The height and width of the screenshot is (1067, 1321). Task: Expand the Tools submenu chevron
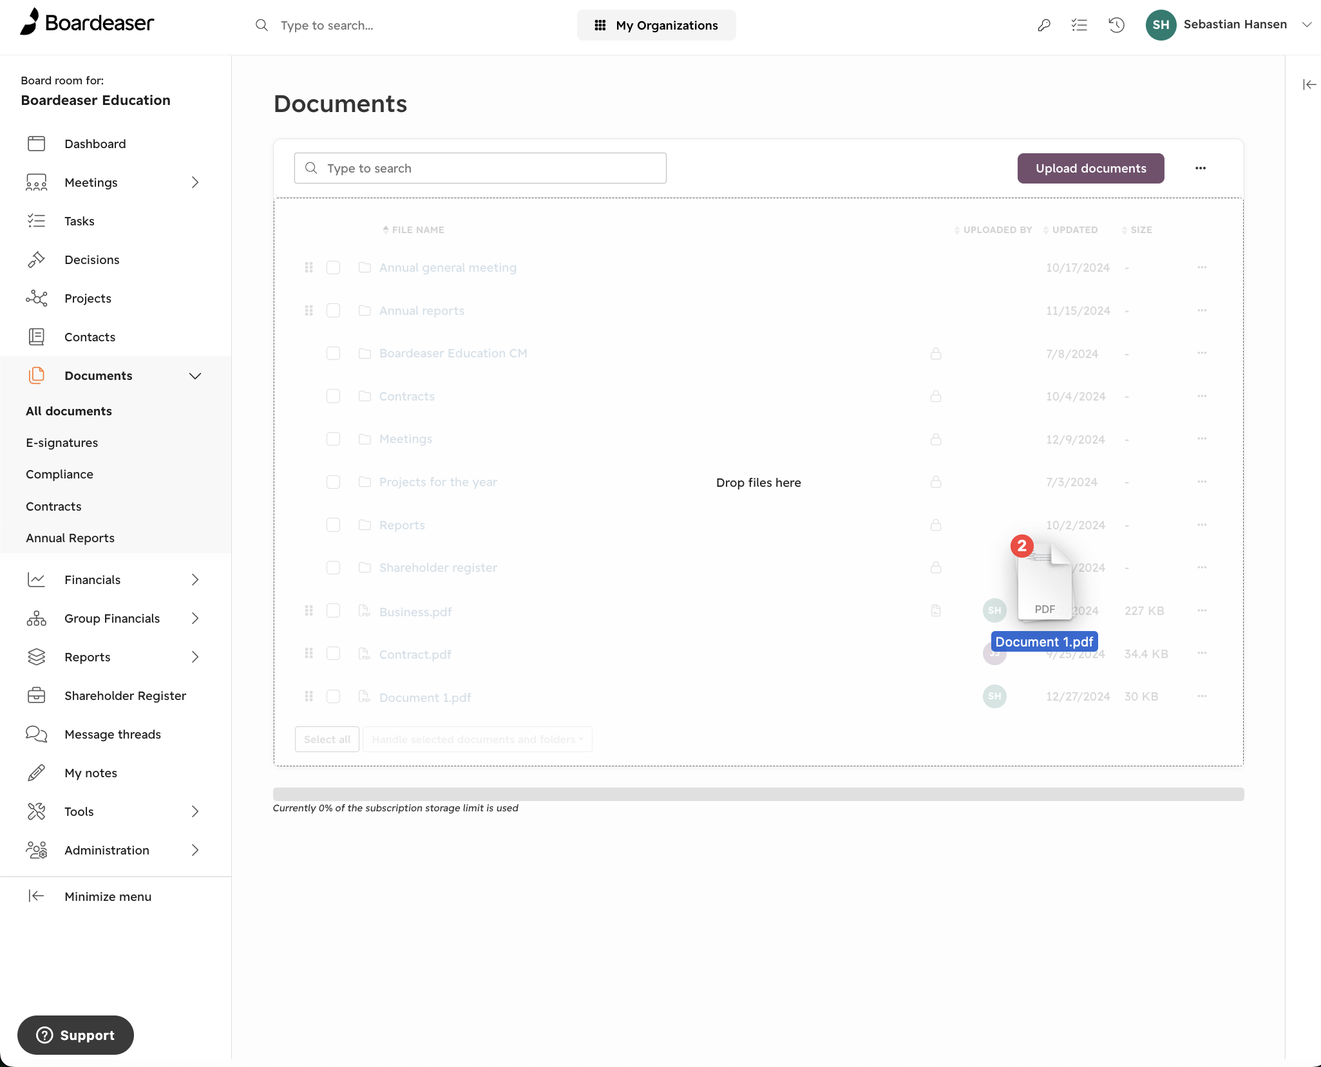pyautogui.click(x=195, y=811)
